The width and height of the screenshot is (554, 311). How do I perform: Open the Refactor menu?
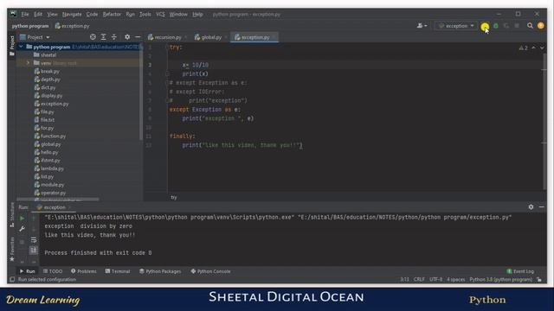pos(112,15)
